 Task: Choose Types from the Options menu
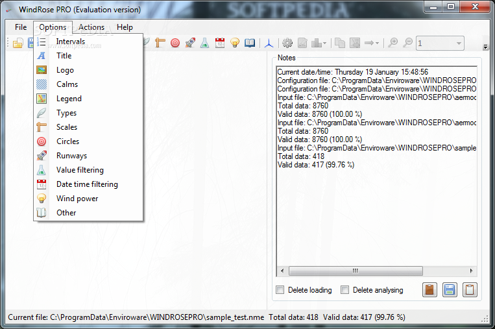pos(88,113)
